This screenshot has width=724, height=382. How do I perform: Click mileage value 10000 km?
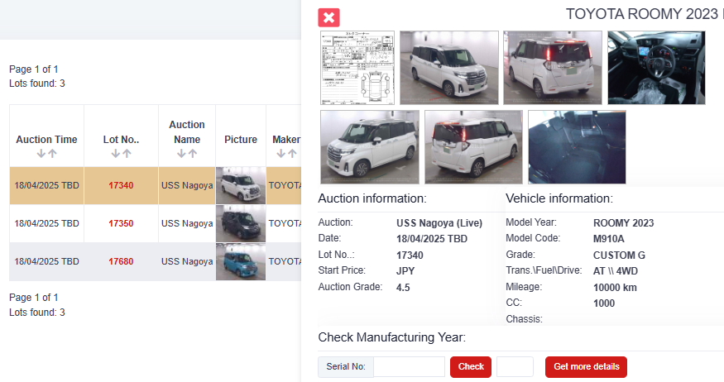(615, 288)
